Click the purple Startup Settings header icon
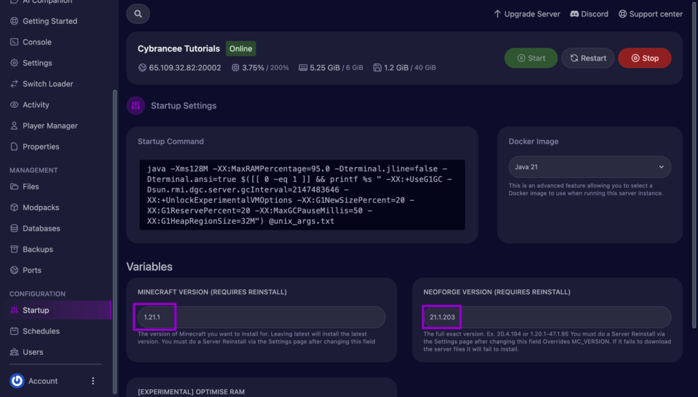 click(136, 106)
